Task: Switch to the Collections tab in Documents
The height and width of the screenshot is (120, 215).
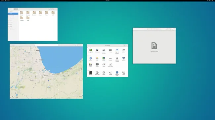Action: (x=157, y=29)
